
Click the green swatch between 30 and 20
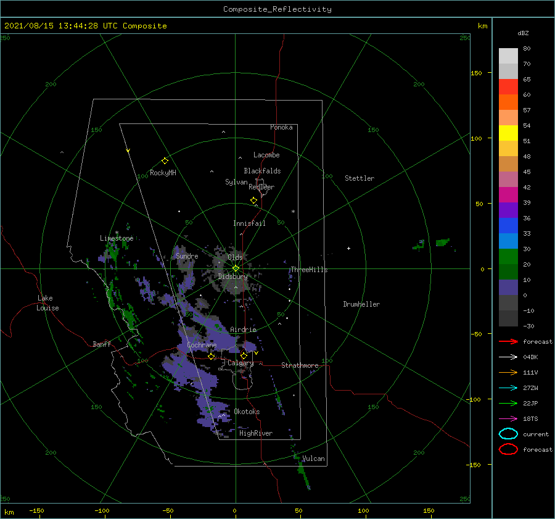pyautogui.click(x=508, y=257)
